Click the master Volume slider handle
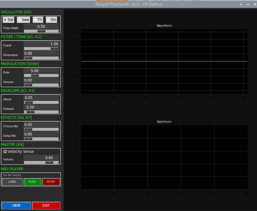This screenshot has width=257, height=211. pos(49,162)
